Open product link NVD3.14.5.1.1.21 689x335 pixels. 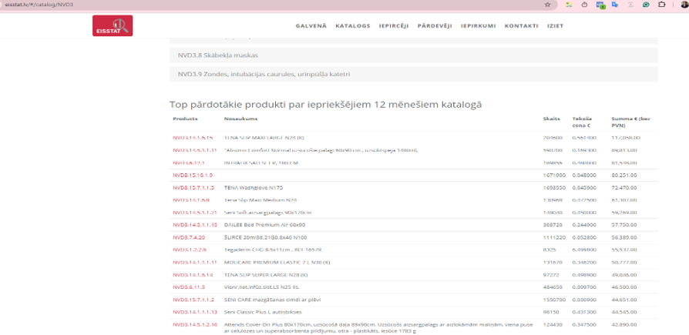click(195, 213)
